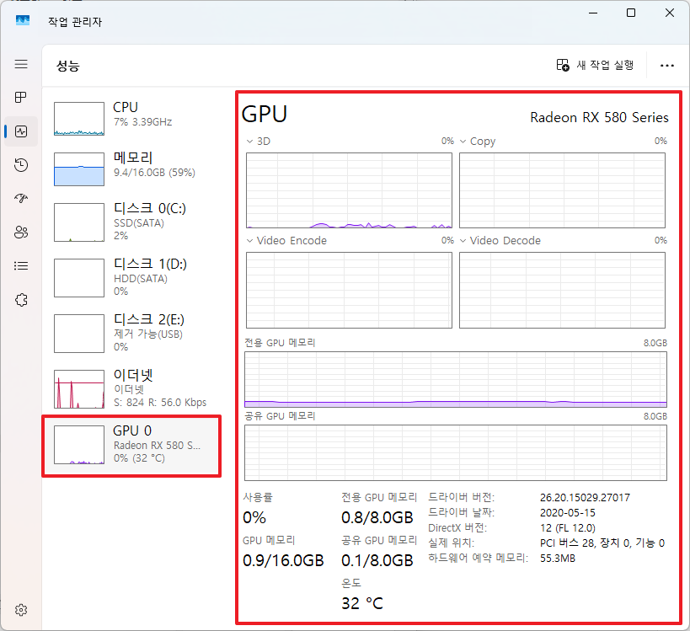Click the Copy usage graph
Image resolution: width=690 pixels, height=631 pixels.
(563, 190)
